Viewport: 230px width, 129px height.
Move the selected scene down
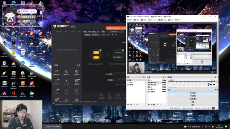(137, 105)
